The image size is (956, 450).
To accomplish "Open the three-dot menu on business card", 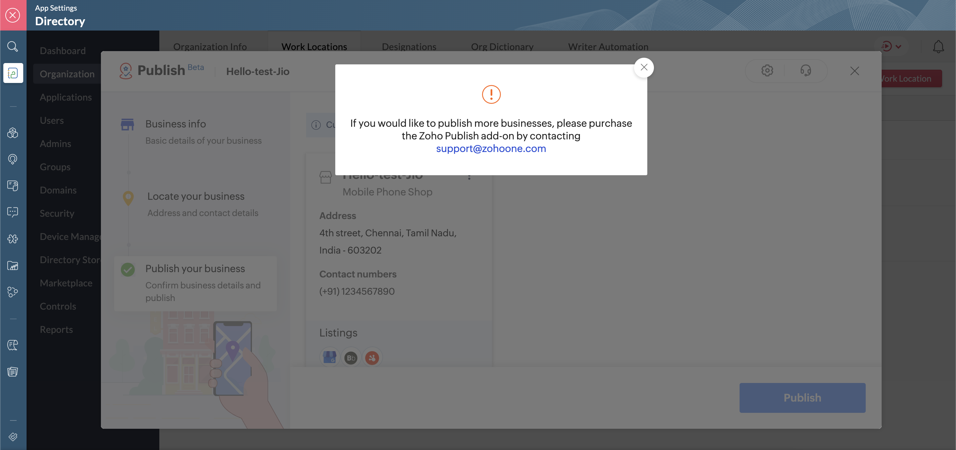I will 469,177.
